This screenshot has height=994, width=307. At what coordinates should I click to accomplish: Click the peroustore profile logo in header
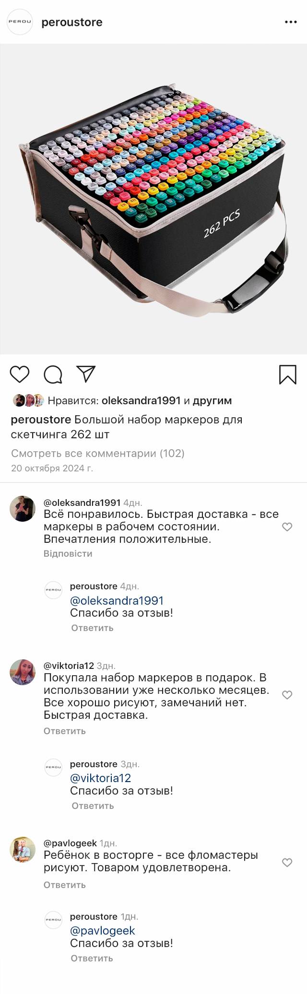(x=20, y=22)
